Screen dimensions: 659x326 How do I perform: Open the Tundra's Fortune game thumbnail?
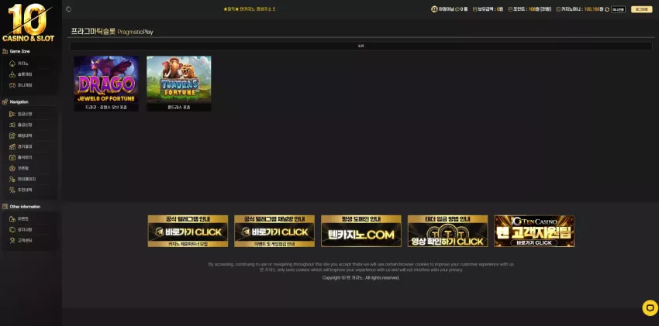pyautogui.click(x=178, y=84)
